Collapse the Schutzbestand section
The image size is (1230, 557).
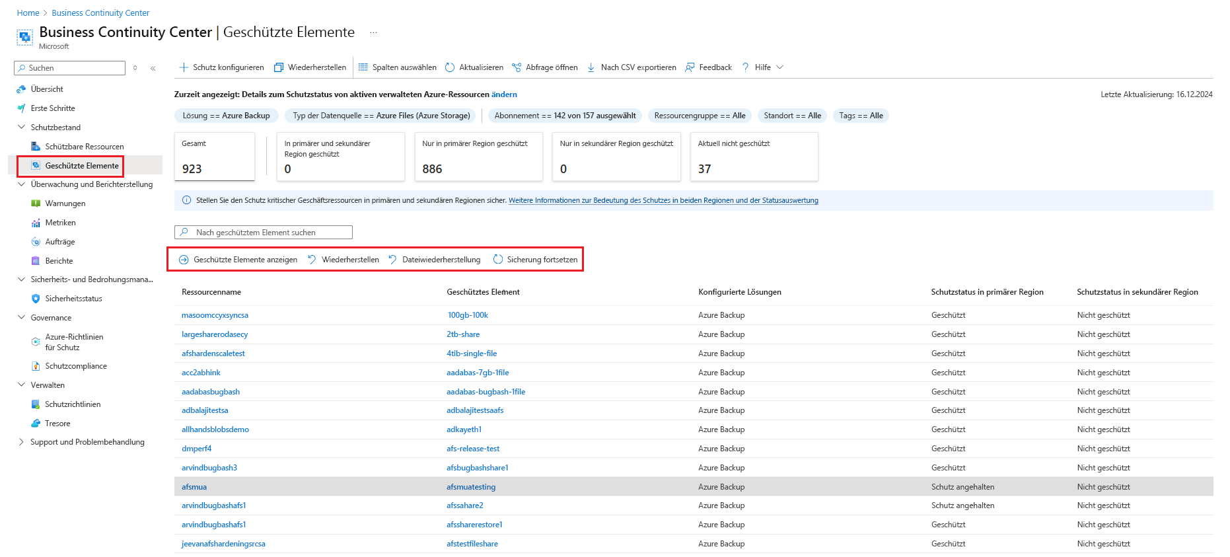(x=21, y=127)
